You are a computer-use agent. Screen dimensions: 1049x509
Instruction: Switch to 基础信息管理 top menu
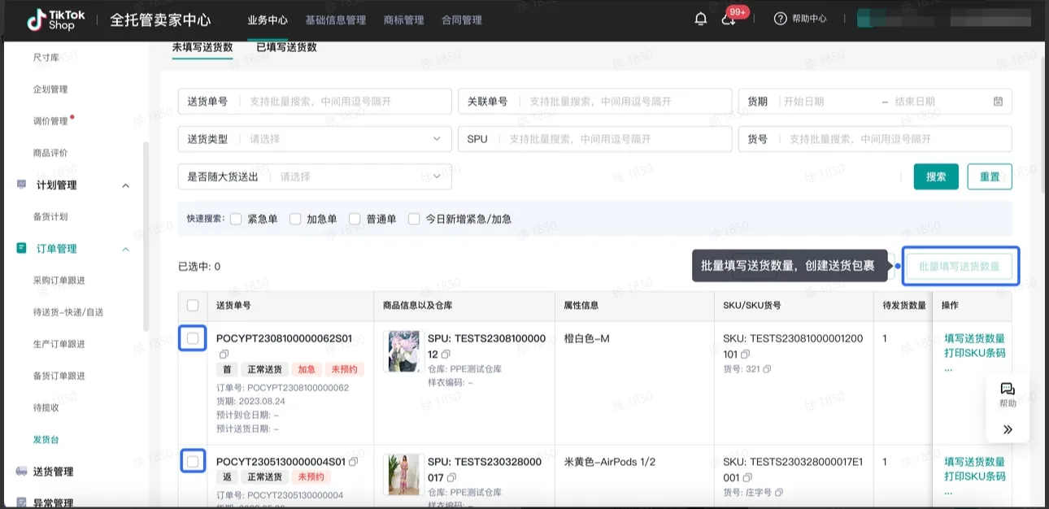click(x=336, y=20)
